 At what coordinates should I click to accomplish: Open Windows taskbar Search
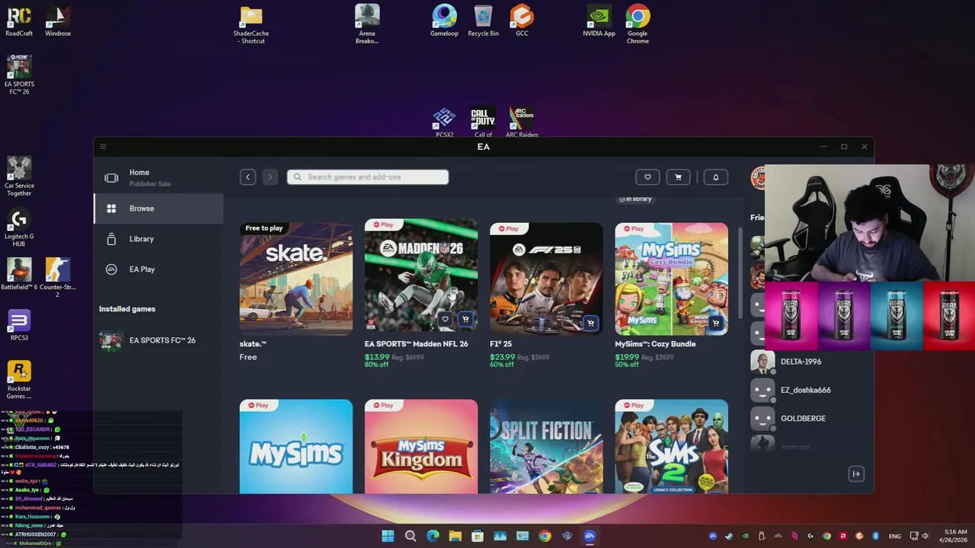[x=411, y=536]
